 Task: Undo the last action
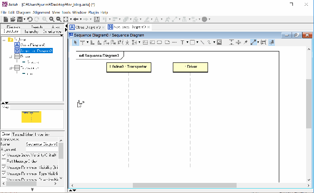(x=30, y=19)
